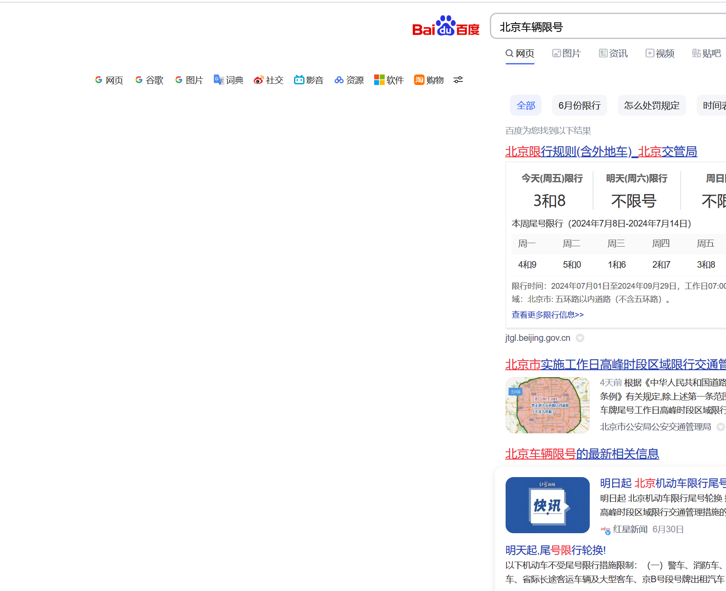Switch to the 视频 search tab
Image resolution: width=726 pixels, height=591 pixels.
pos(659,53)
